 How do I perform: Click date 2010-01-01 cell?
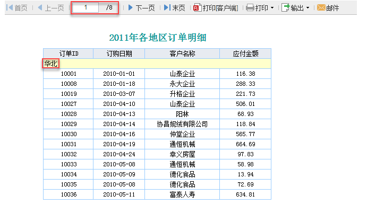pyautogui.click(x=119, y=74)
